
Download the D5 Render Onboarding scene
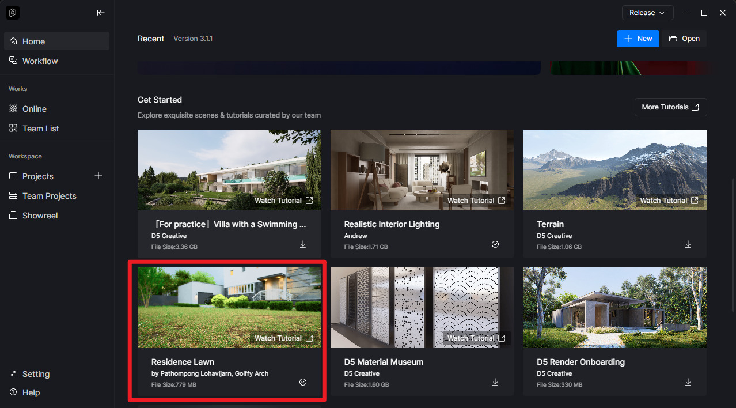click(688, 382)
